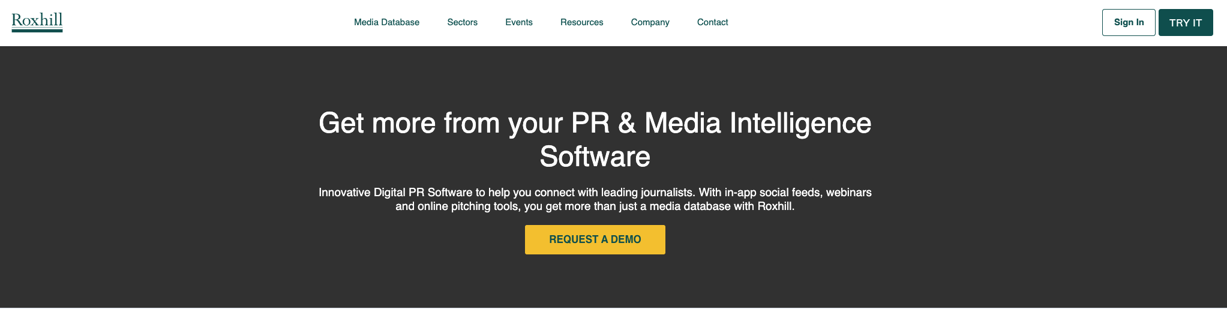
Task: Click "online pitching tools" in the description
Action: point(468,206)
